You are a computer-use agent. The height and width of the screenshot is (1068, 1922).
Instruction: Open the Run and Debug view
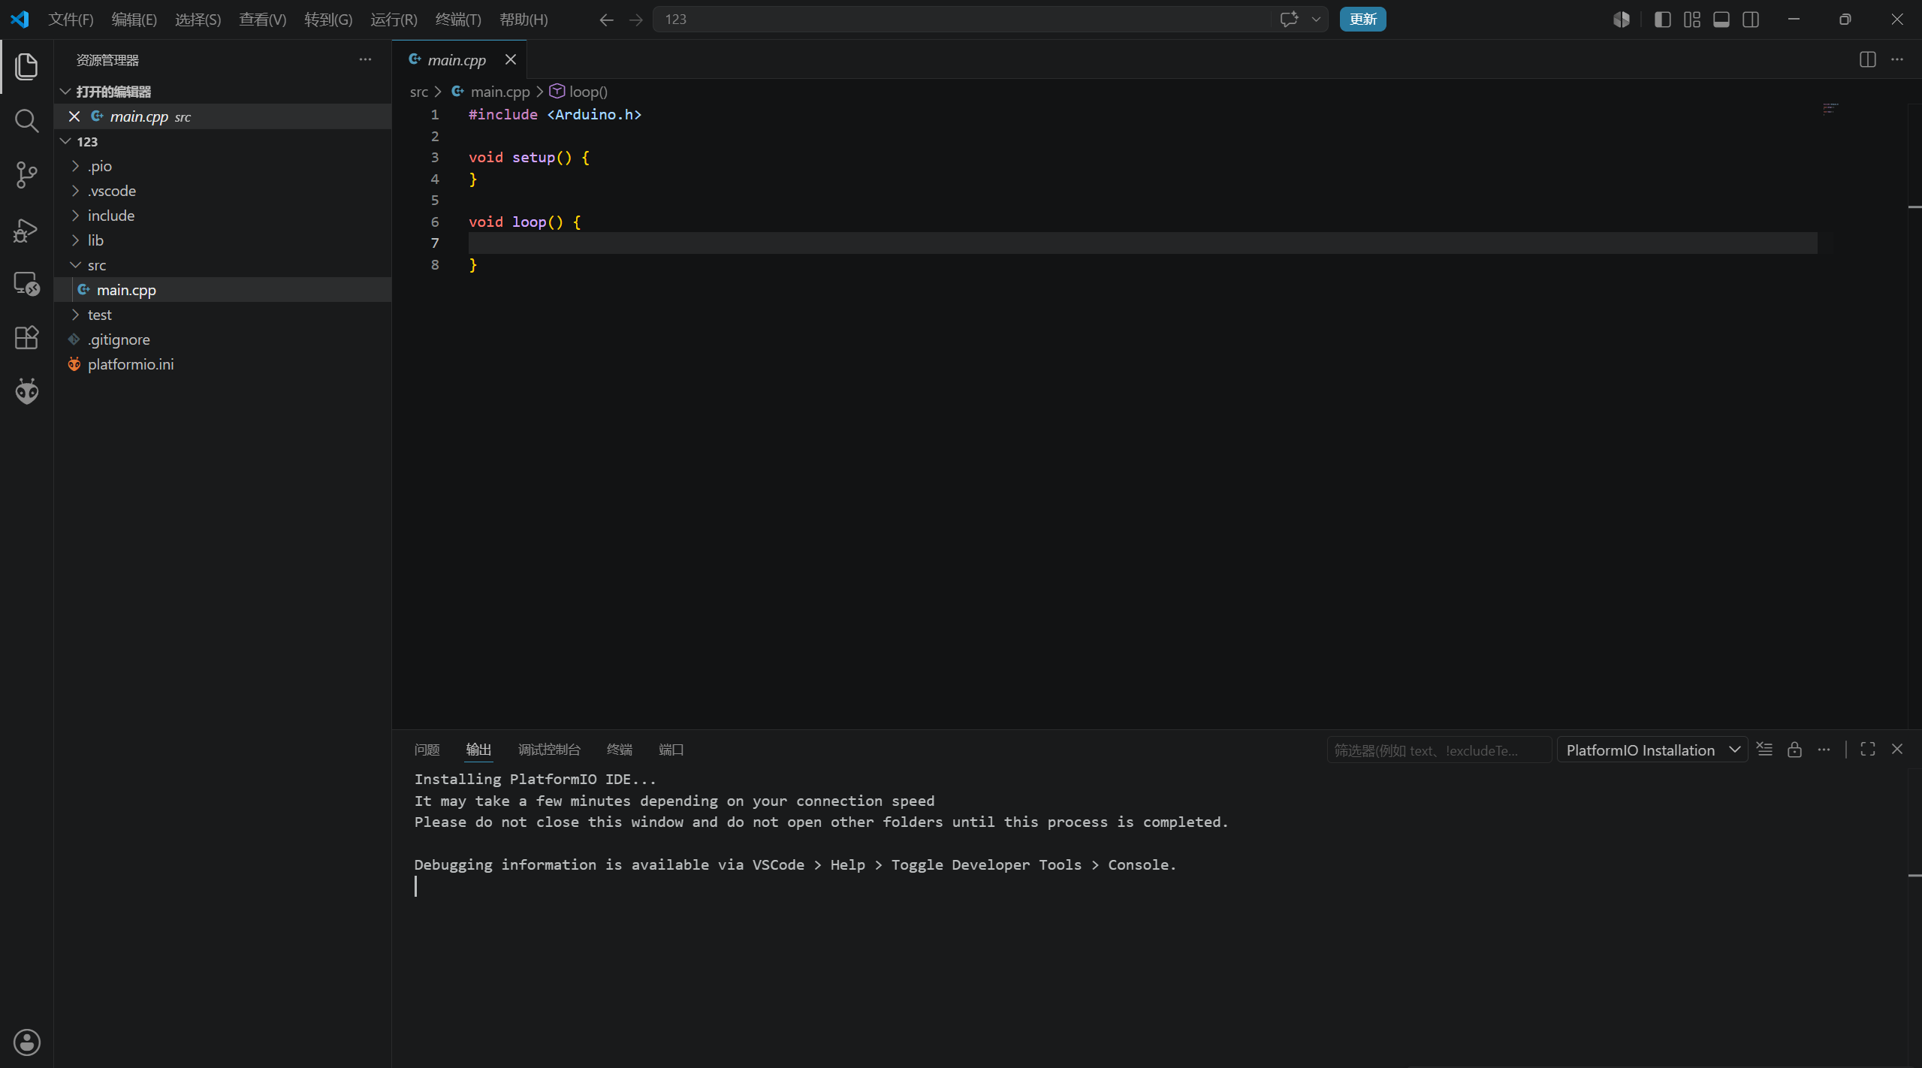point(26,229)
